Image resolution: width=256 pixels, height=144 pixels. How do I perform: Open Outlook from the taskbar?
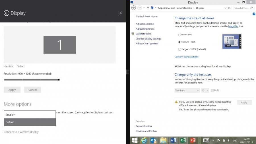[x=154, y=140]
